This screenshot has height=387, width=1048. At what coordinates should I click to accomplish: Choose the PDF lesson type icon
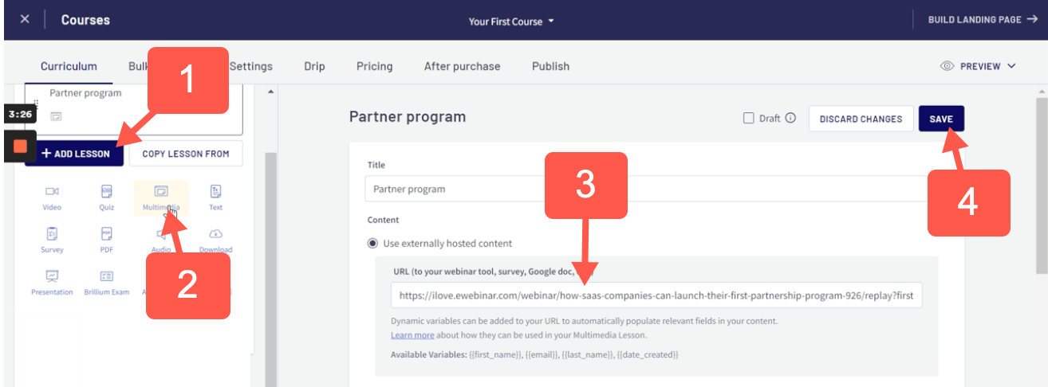point(106,234)
